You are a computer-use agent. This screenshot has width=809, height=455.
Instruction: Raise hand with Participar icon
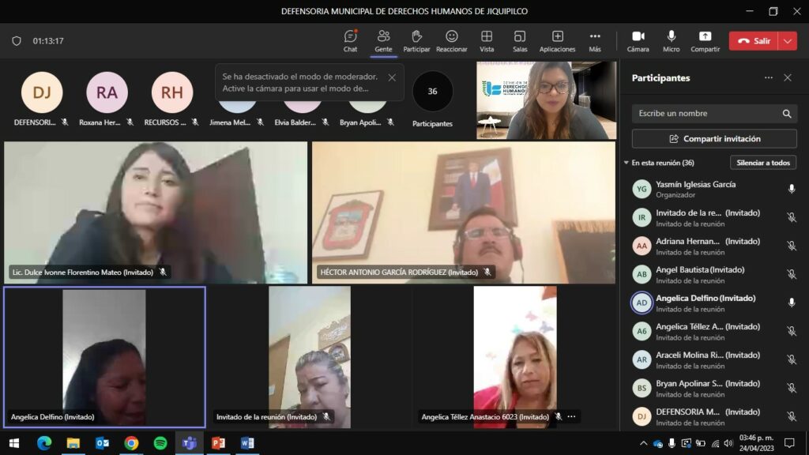(x=416, y=40)
